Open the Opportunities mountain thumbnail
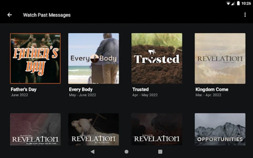The width and height of the screenshot is (253, 158). 220,130
